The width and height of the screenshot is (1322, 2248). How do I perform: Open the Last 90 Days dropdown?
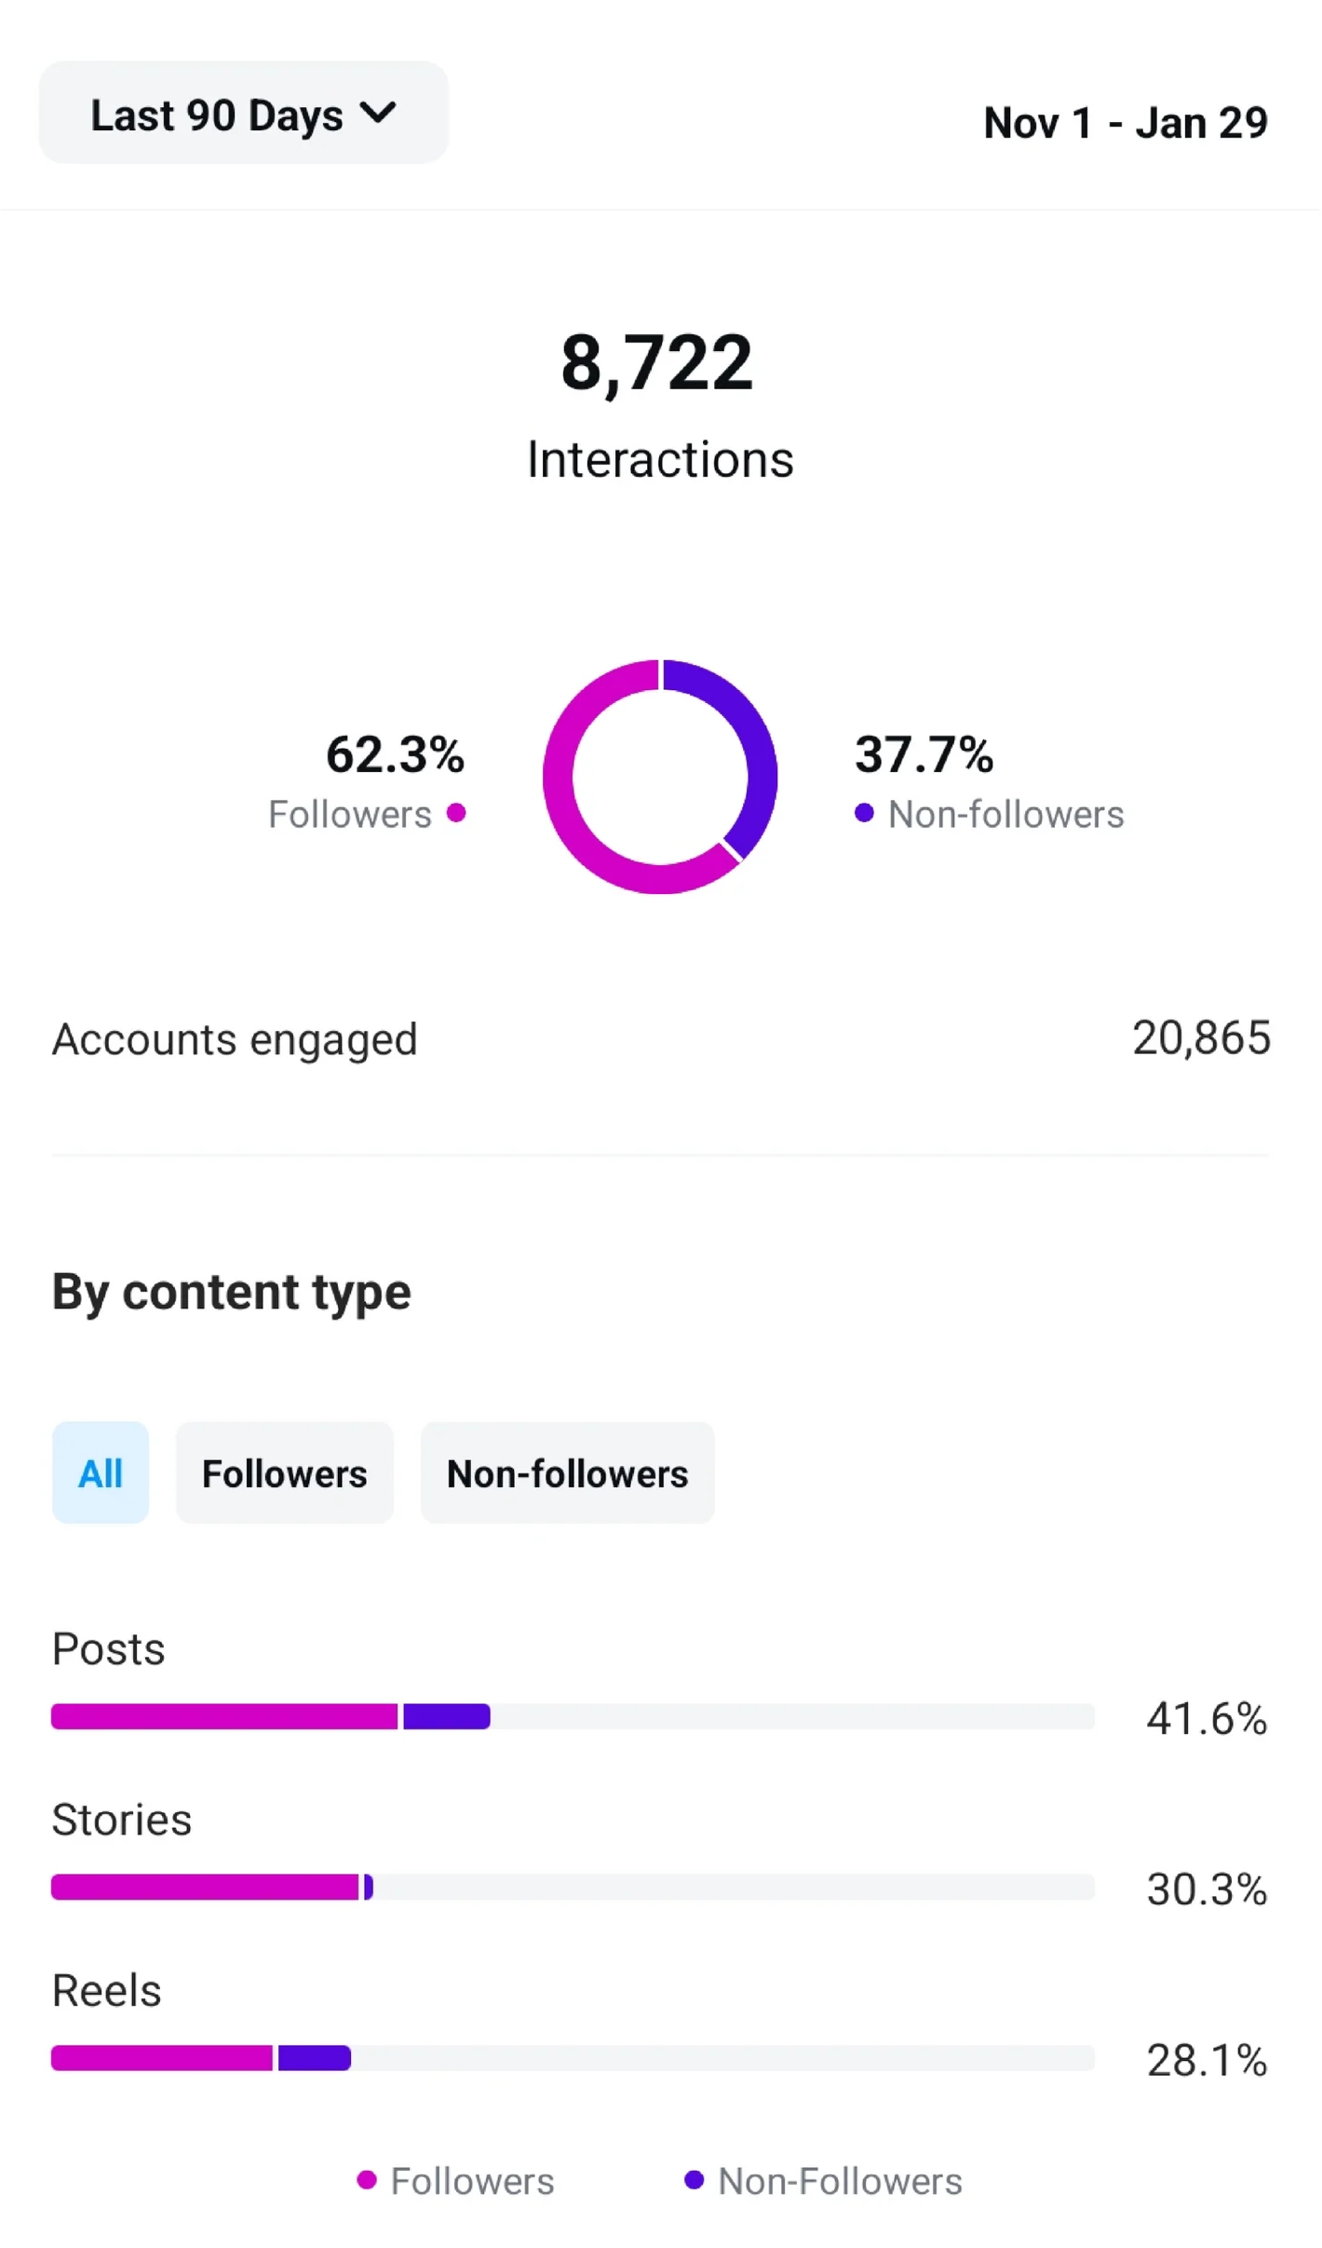[x=242, y=114]
